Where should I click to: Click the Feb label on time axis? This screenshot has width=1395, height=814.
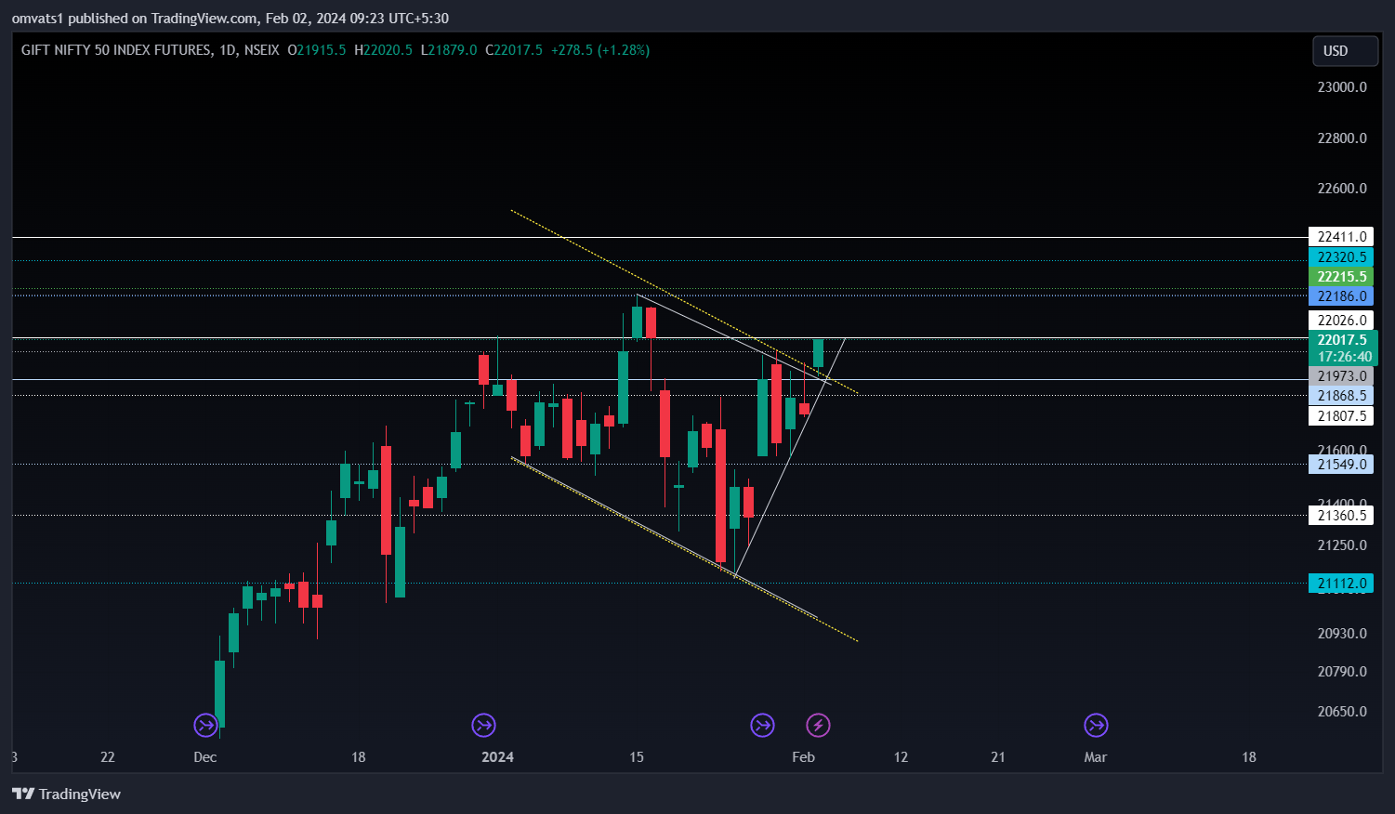pyautogui.click(x=804, y=757)
